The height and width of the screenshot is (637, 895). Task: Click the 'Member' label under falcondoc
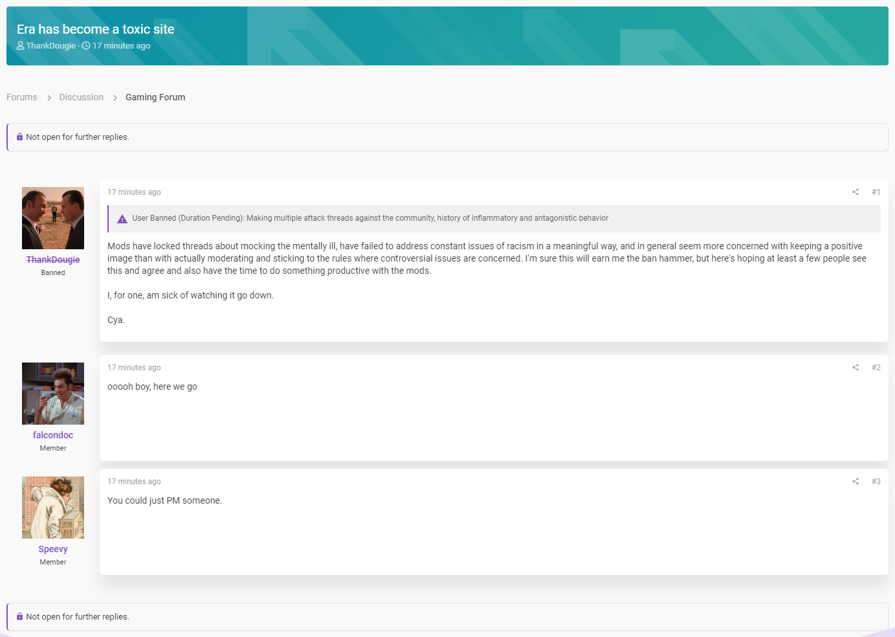coord(53,448)
